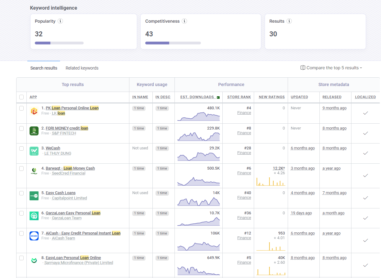The image size is (381, 278).
Task: Select the Search results tab
Action: point(44,68)
